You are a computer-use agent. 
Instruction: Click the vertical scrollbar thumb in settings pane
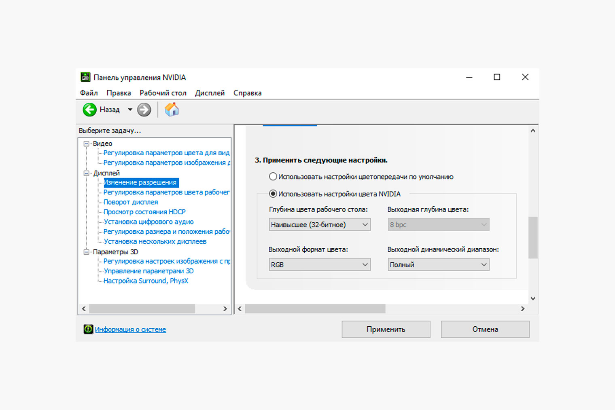coord(533,237)
